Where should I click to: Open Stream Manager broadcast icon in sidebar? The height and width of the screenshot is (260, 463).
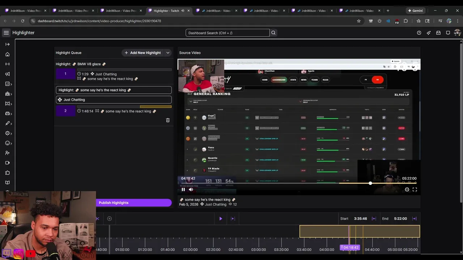[x=7, y=64]
